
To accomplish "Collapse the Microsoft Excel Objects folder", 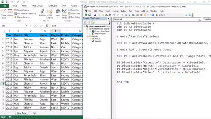I will 87,29.
